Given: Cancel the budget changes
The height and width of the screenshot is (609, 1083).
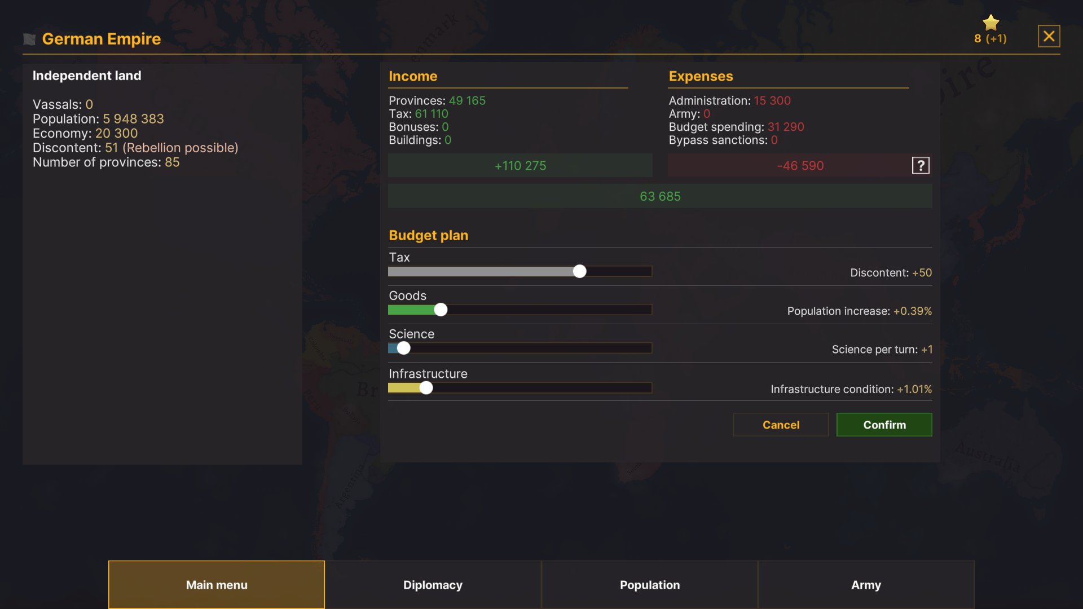Looking at the screenshot, I should click(x=781, y=425).
